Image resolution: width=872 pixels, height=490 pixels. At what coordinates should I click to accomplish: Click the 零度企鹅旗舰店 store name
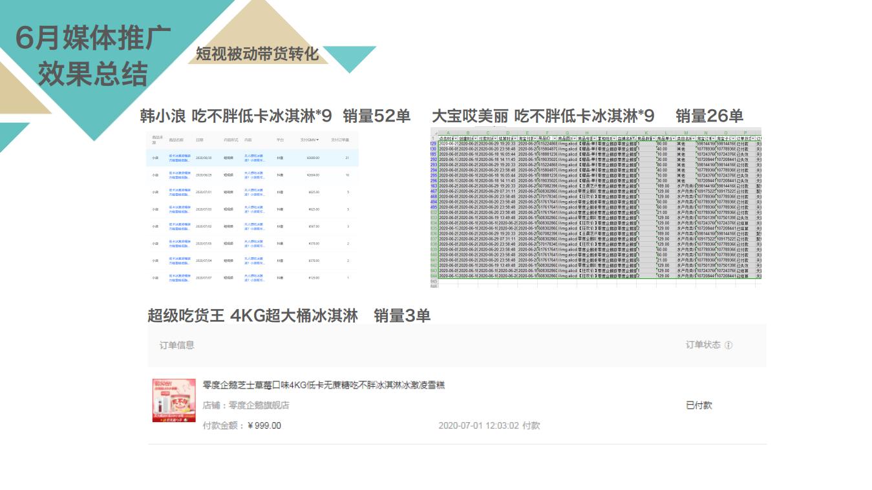tap(246, 405)
